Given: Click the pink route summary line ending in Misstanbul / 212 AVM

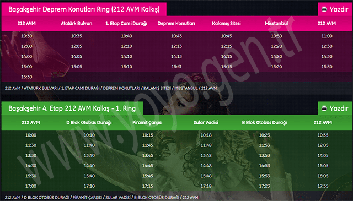Looking at the screenshot, I should click(111, 88).
